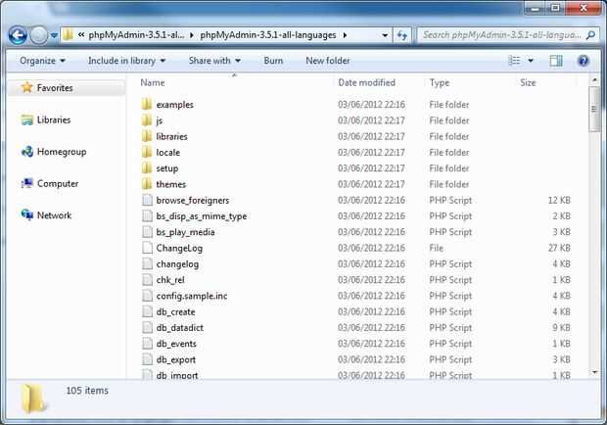Image resolution: width=607 pixels, height=425 pixels.
Task: Select the db_export file name
Action: click(176, 360)
